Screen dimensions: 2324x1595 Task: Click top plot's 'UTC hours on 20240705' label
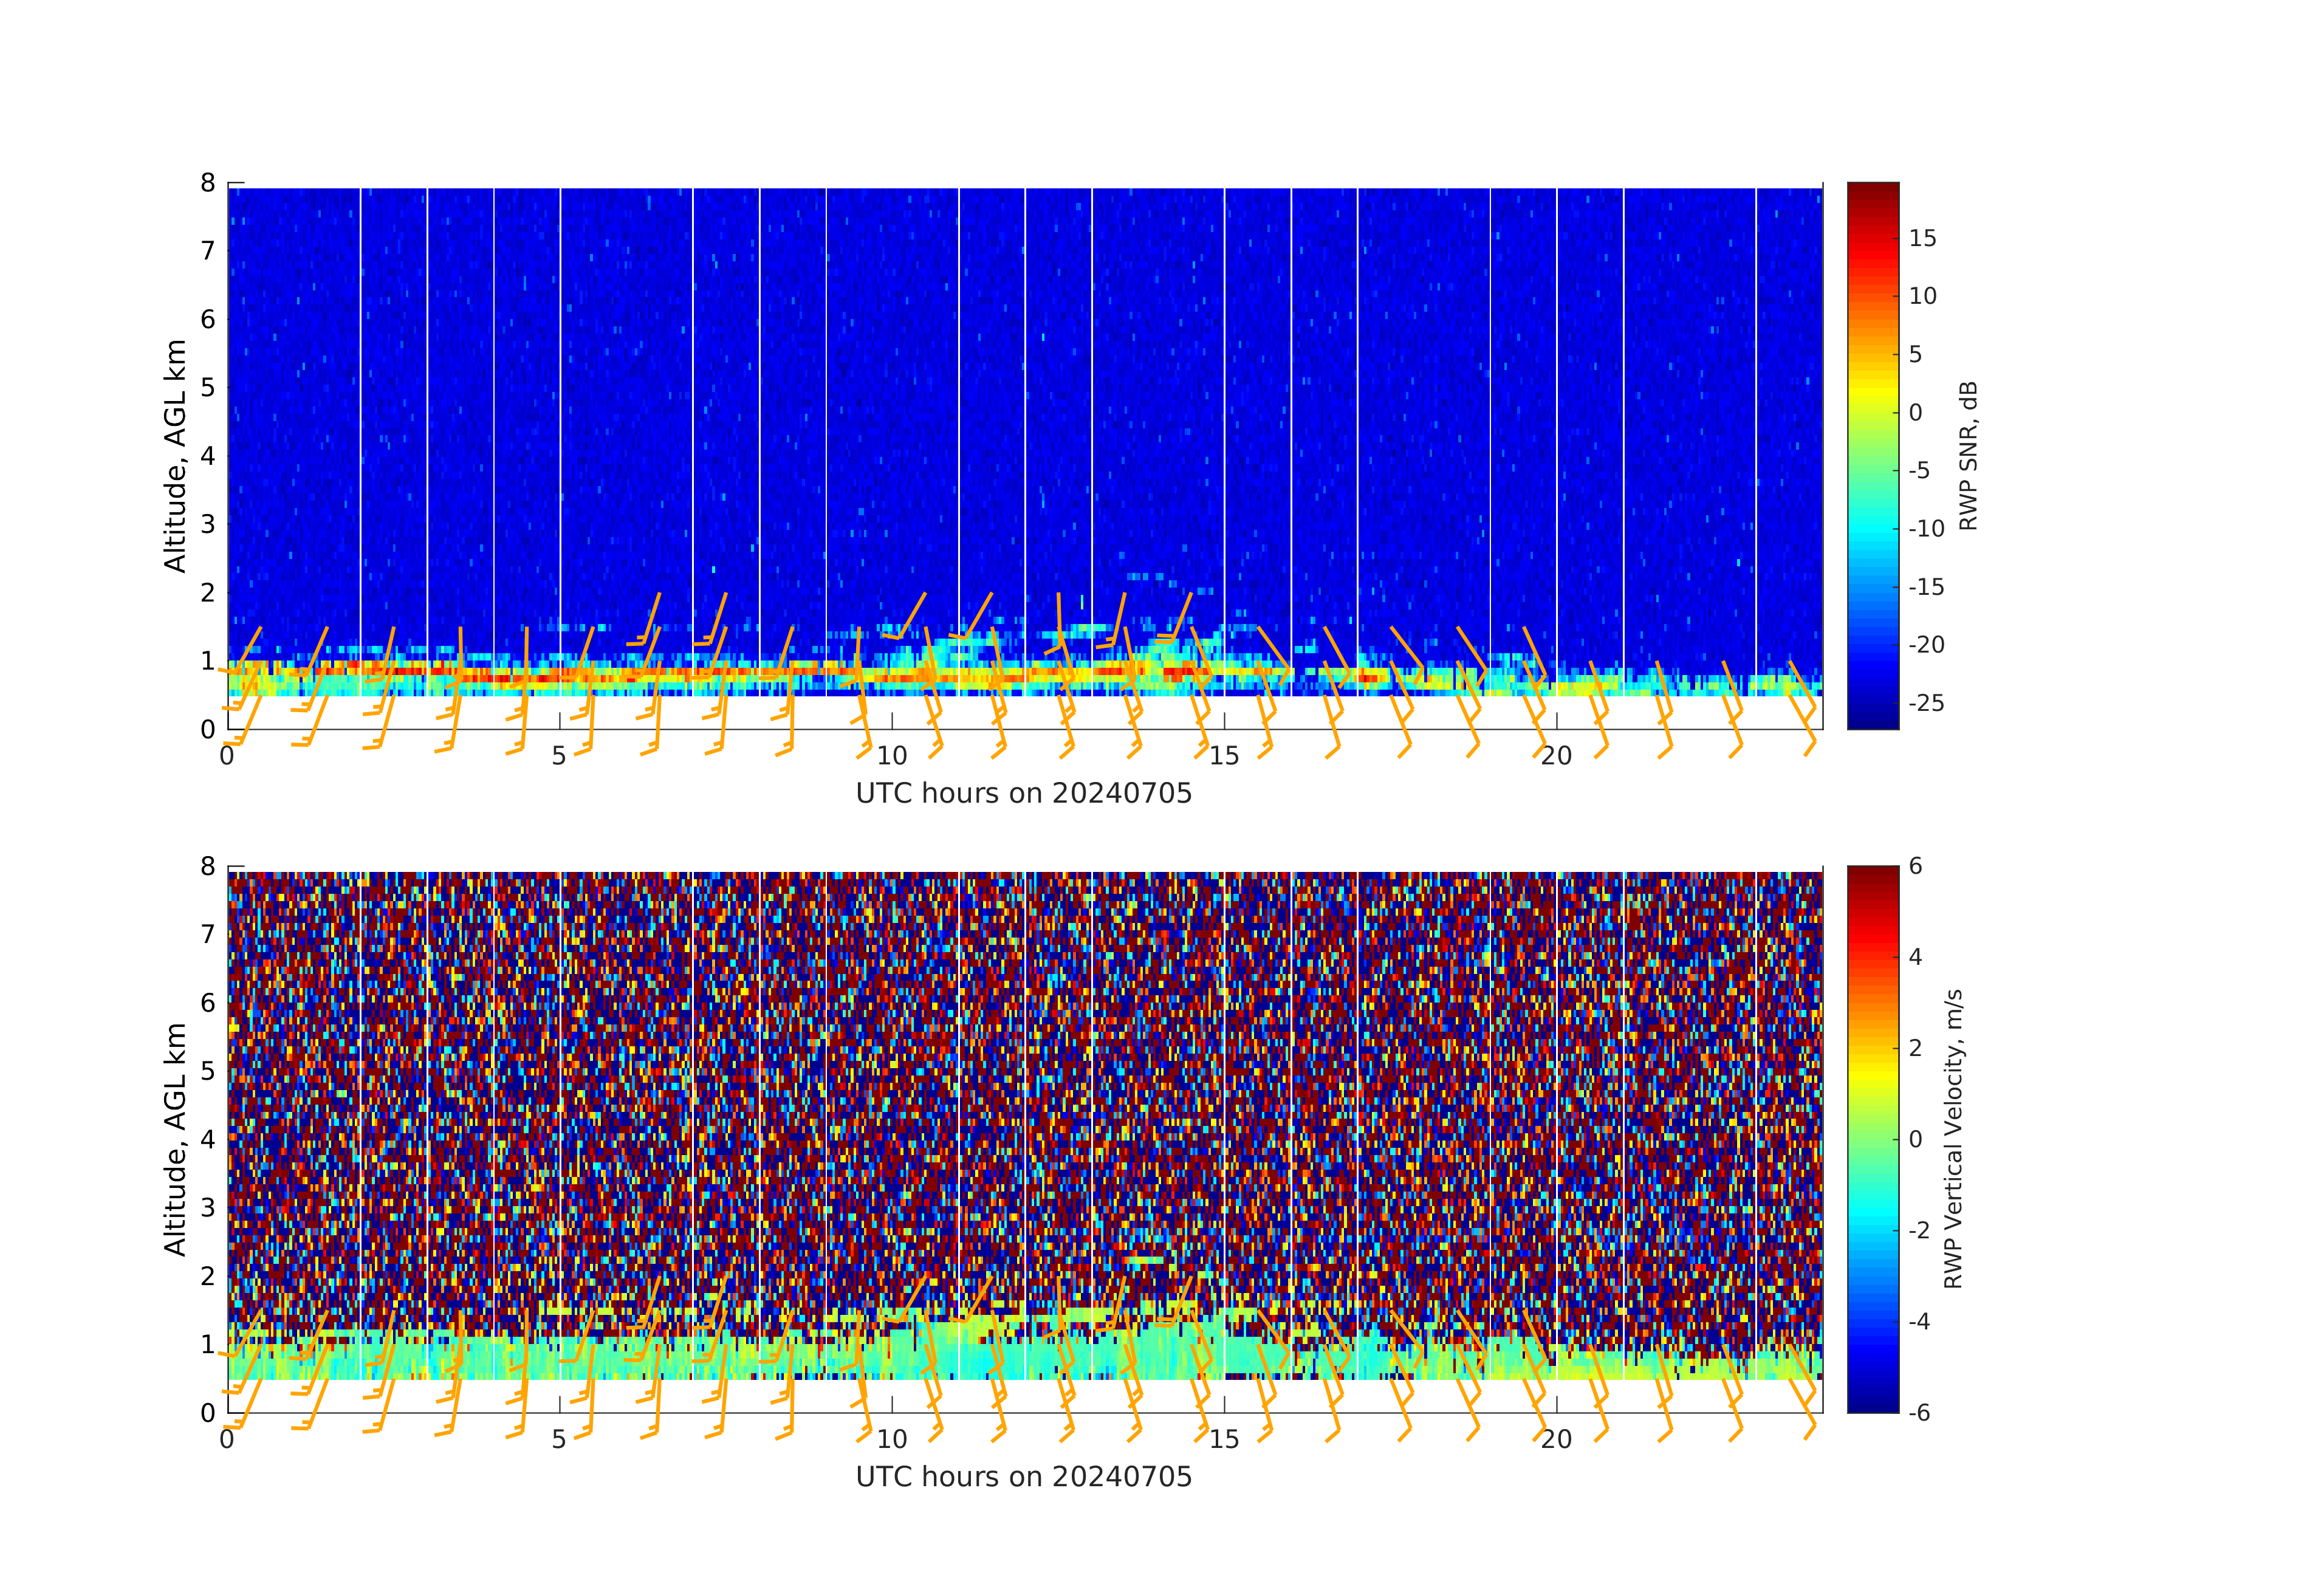coord(1024,794)
